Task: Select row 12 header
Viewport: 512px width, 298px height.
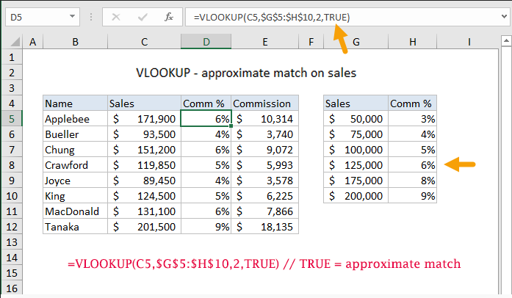Action: pos(12,227)
